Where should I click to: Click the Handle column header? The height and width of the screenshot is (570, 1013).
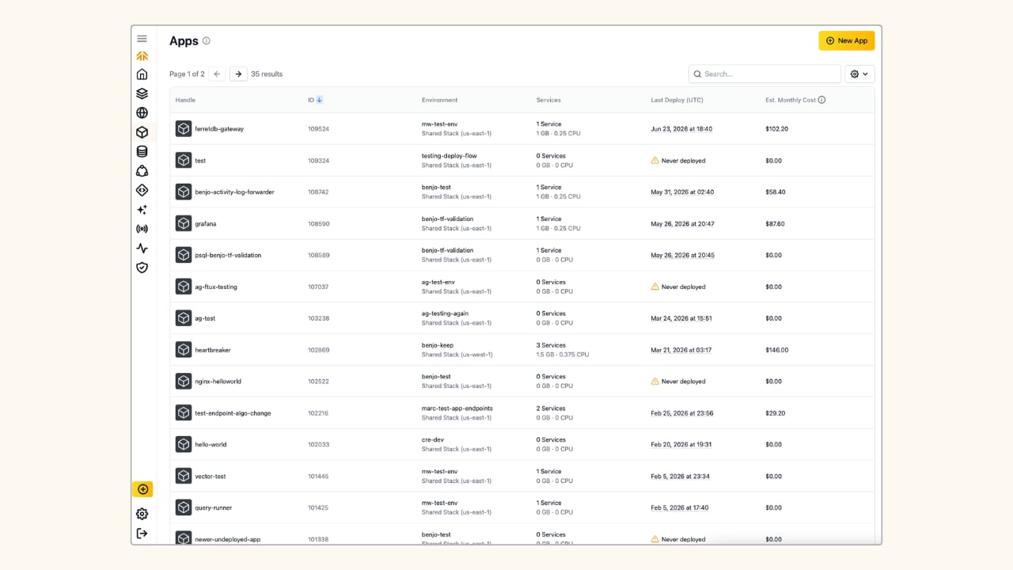pos(185,100)
